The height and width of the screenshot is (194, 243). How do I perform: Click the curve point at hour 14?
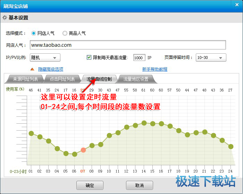click(144, 123)
